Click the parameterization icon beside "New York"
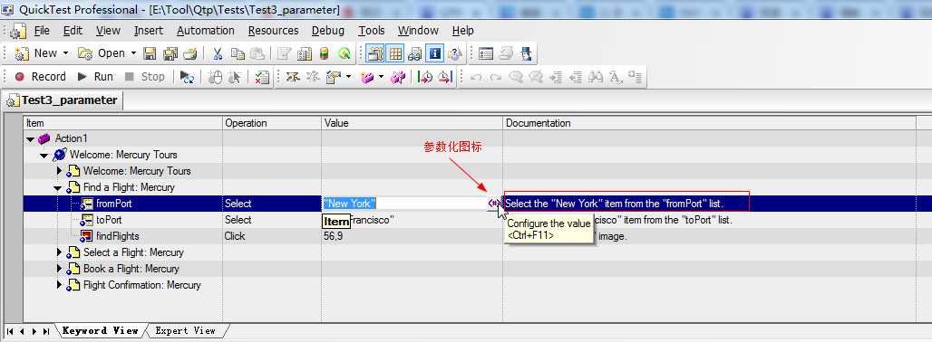932x342 pixels. point(493,203)
